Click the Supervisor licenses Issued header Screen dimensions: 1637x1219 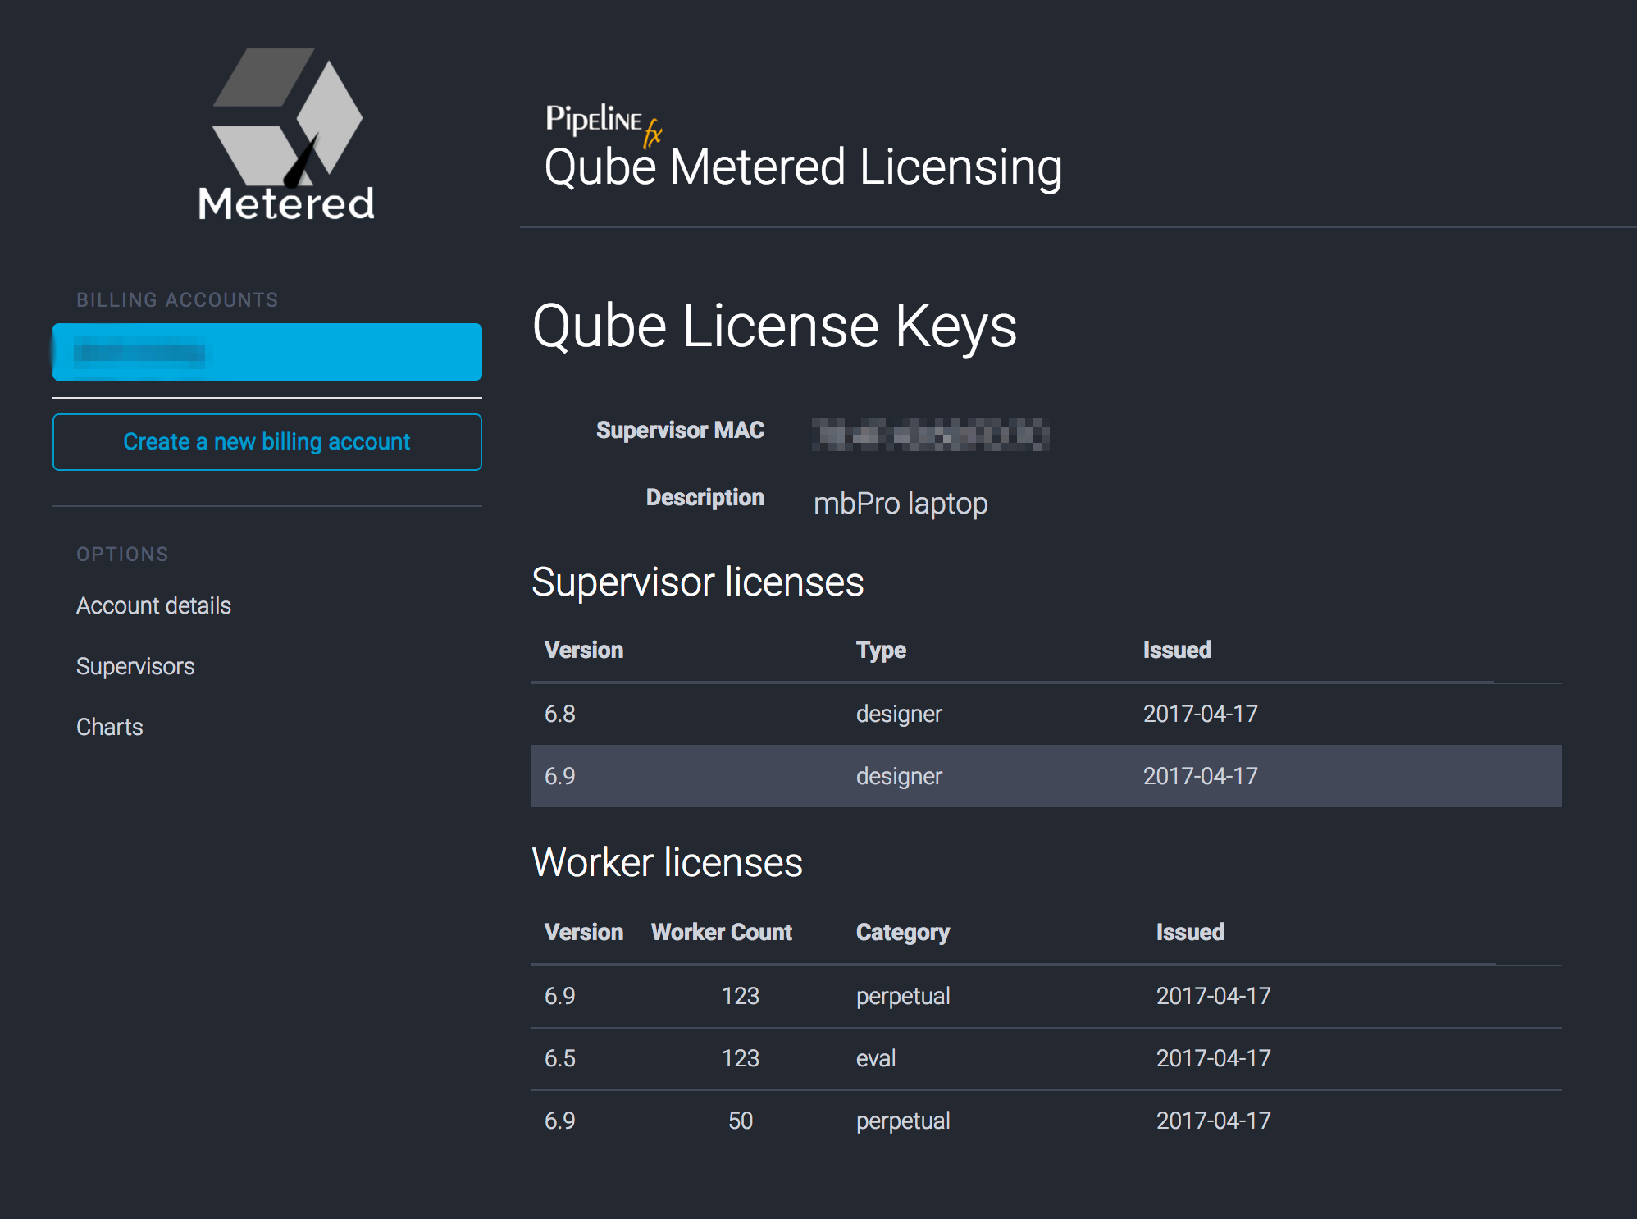[x=1177, y=650]
